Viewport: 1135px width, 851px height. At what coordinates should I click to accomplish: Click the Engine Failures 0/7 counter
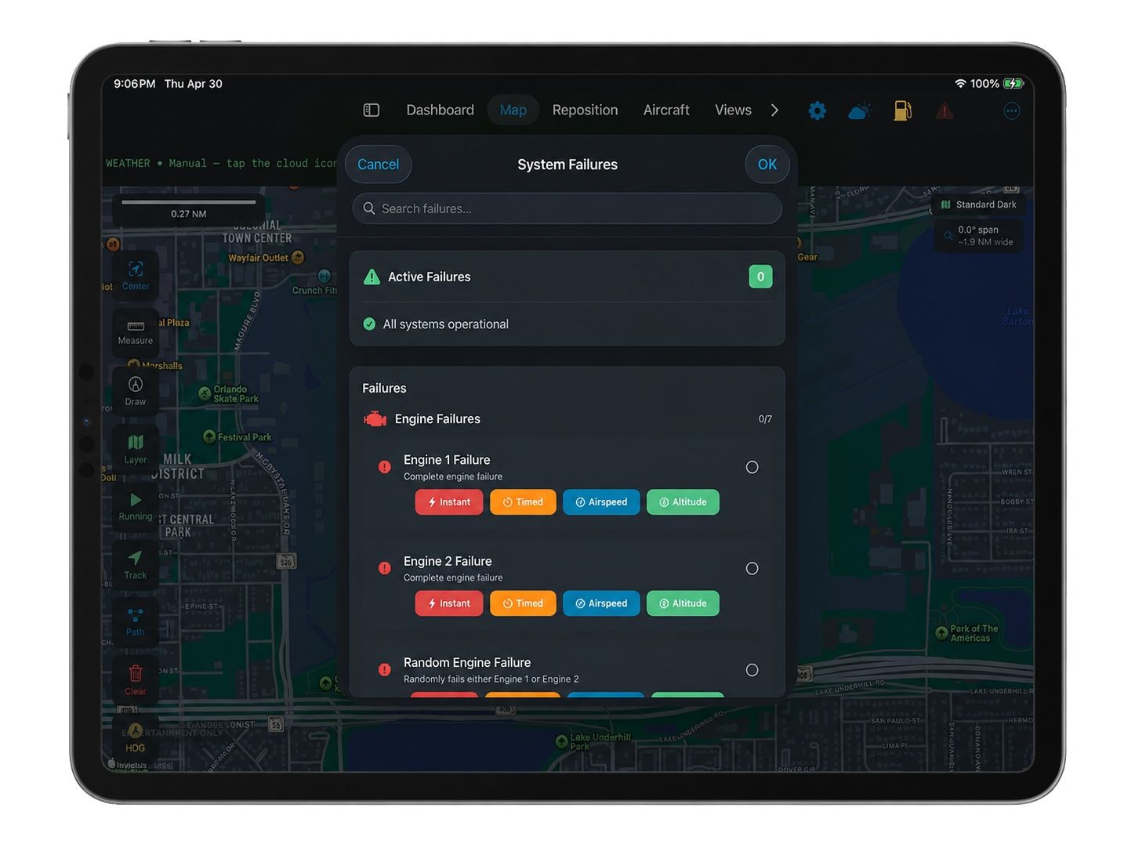(765, 419)
